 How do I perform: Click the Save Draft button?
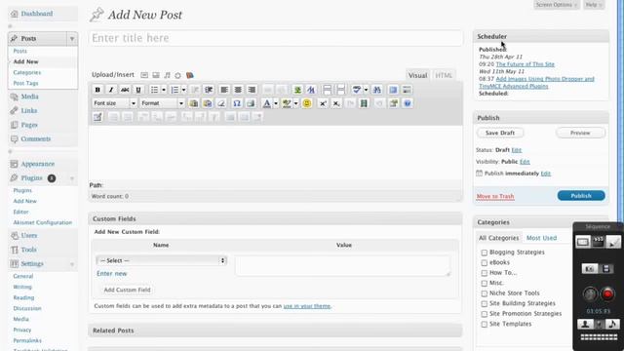tap(500, 133)
